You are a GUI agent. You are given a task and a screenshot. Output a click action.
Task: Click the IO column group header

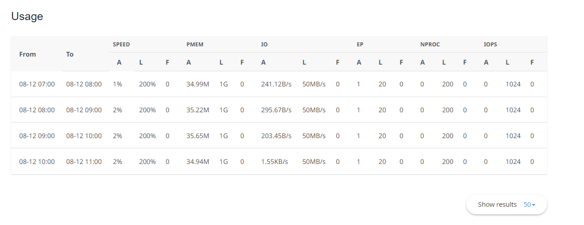point(264,45)
